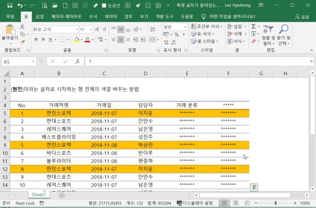
Task: Collapse the ribbon with up chevron
Action: [311, 50]
